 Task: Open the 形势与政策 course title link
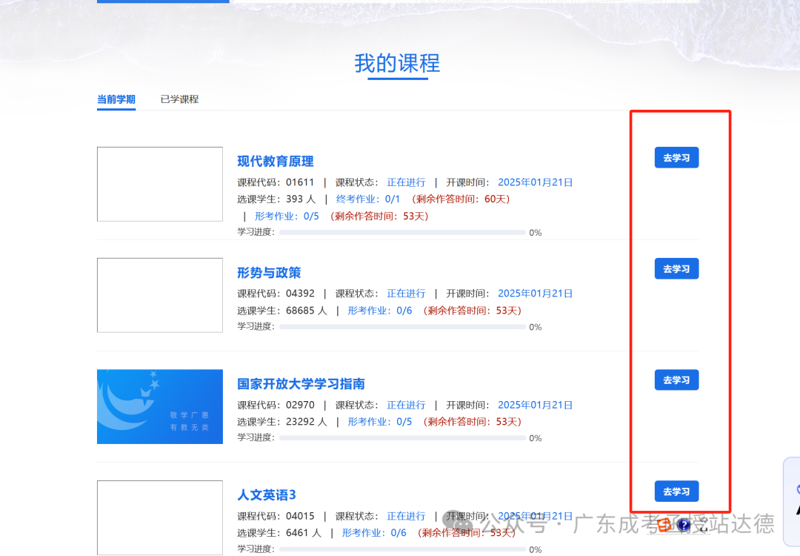pos(269,273)
